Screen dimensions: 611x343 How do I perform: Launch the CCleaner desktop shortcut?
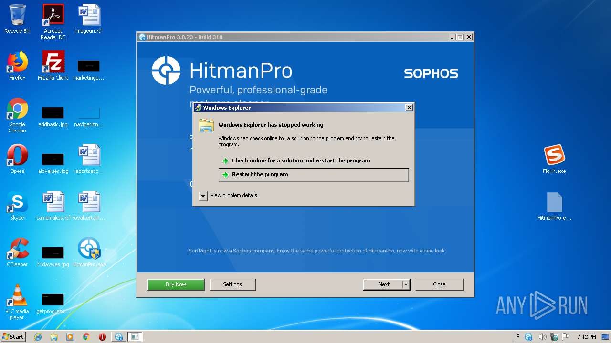(x=17, y=252)
